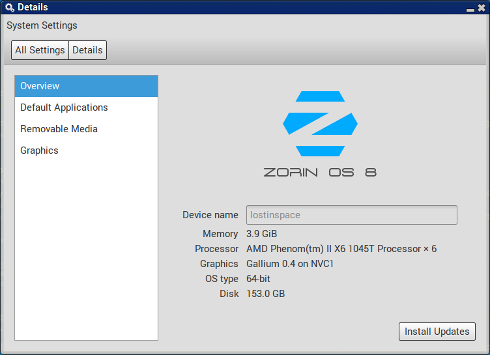Go back to All Settings
The height and width of the screenshot is (355, 490).
point(40,50)
